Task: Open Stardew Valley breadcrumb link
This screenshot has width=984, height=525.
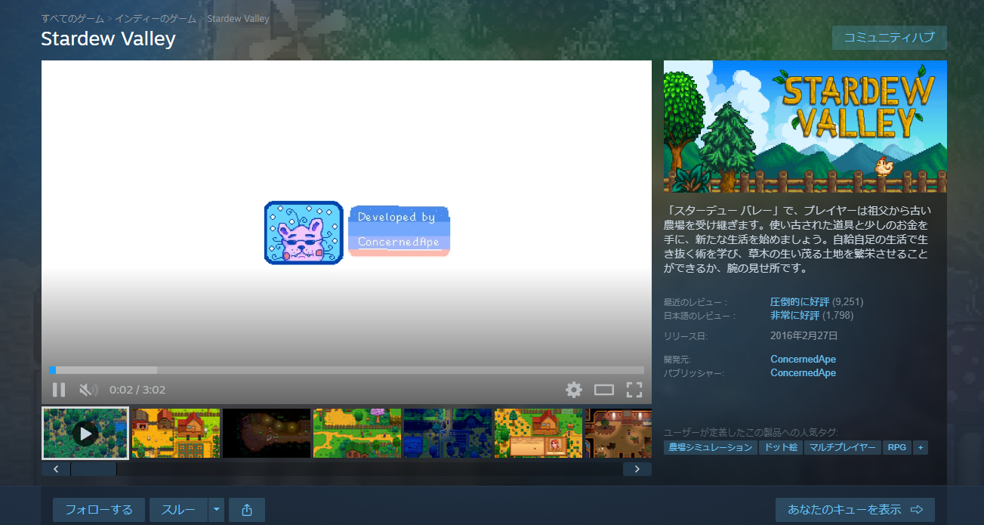Action: point(237,17)
